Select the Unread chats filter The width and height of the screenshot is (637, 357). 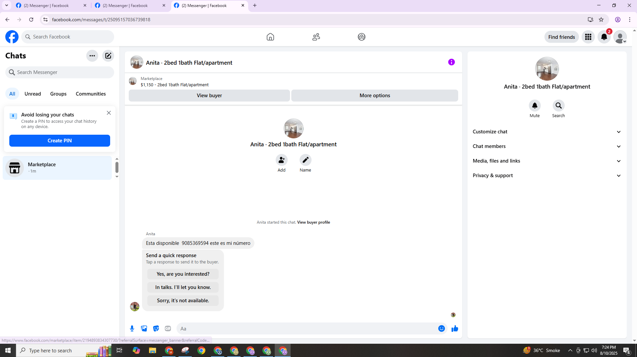33,94
